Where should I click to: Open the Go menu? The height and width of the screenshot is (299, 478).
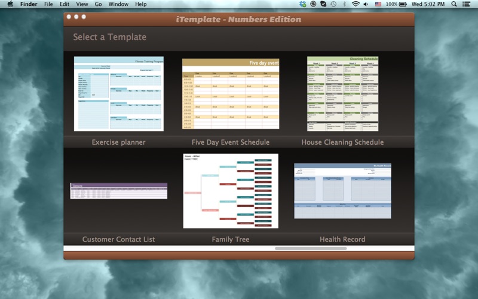click(98, 4)
